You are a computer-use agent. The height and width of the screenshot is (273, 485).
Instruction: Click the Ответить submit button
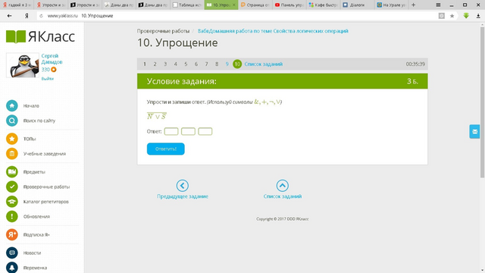165,149
